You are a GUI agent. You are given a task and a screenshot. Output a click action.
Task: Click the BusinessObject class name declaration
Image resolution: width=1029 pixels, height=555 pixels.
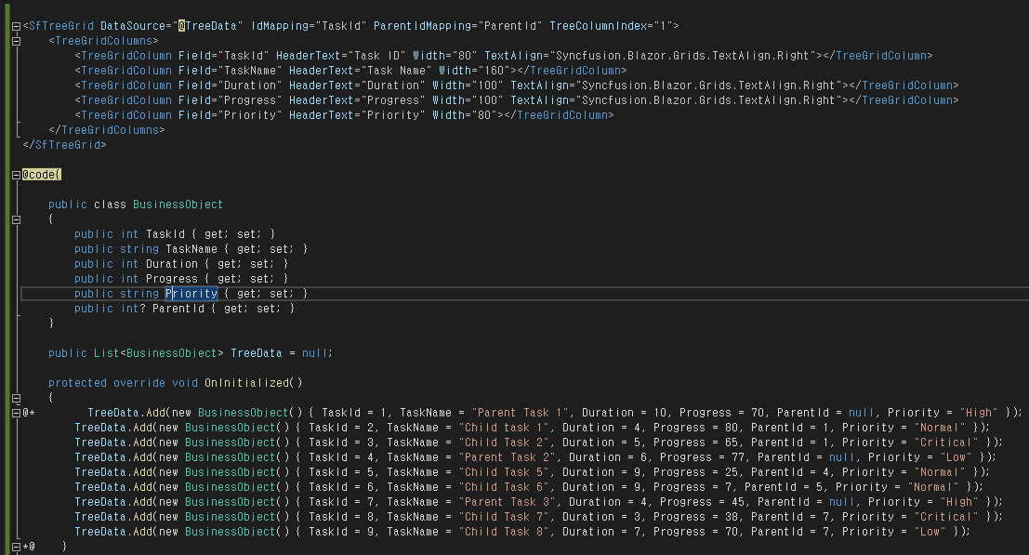178,205
